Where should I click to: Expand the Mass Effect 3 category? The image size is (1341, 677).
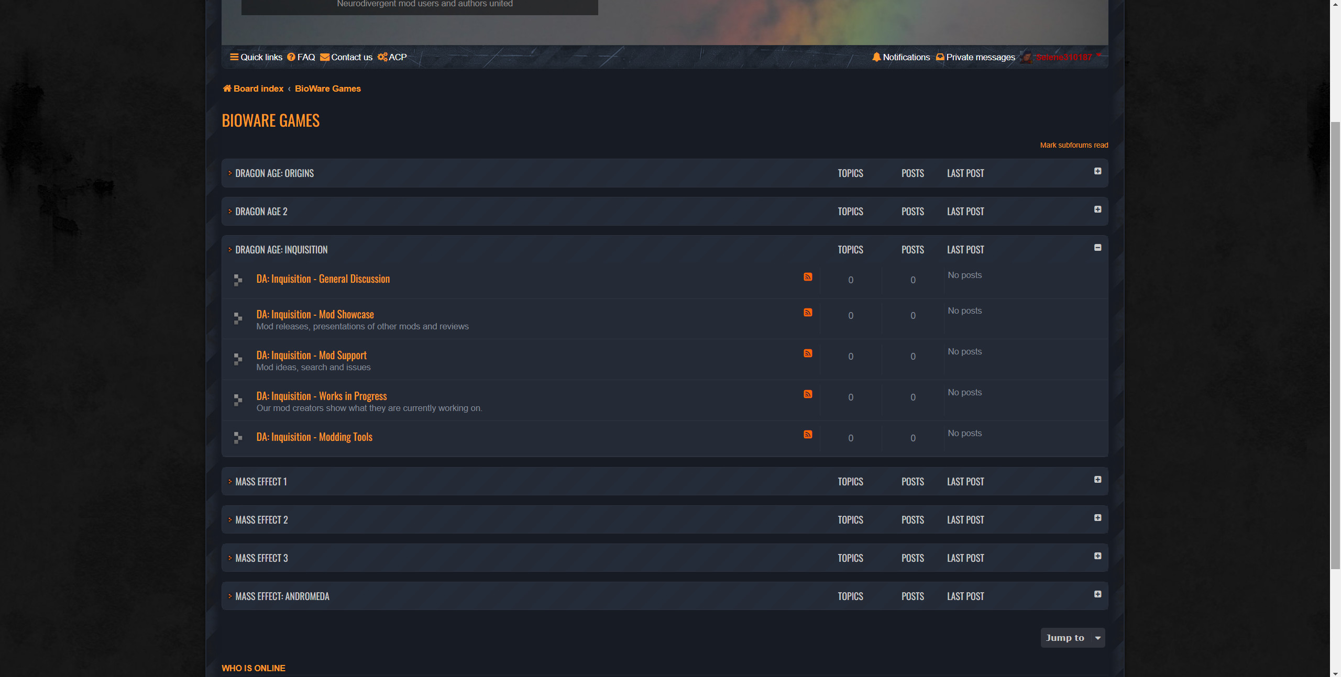(1097, 556)
